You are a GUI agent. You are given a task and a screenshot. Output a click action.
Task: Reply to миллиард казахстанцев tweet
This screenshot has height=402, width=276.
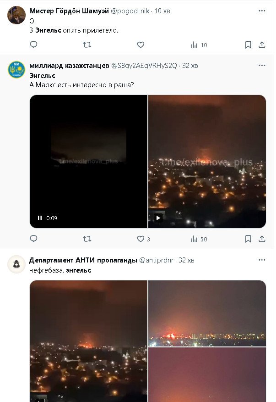(x=33, y=239)
